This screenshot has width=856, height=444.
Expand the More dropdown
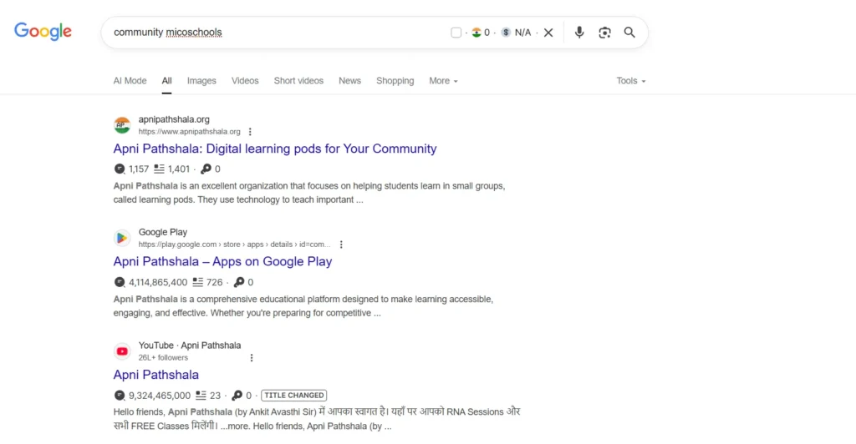tap(443, 81)
